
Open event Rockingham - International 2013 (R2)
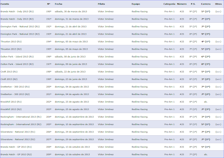coord(21,124)
